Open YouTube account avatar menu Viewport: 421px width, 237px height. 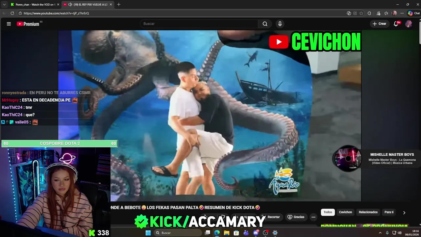[x=409, y=24]
